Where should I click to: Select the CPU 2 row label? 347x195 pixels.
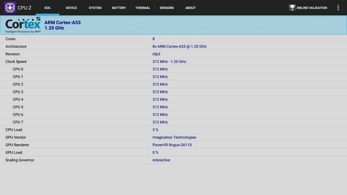[x=18, y=84]
